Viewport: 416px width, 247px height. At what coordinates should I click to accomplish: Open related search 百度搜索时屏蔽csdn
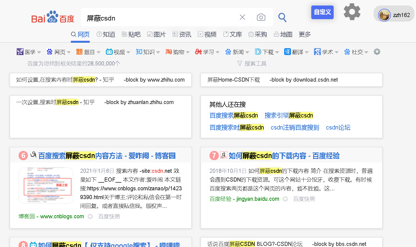click(x=237, y=128)
